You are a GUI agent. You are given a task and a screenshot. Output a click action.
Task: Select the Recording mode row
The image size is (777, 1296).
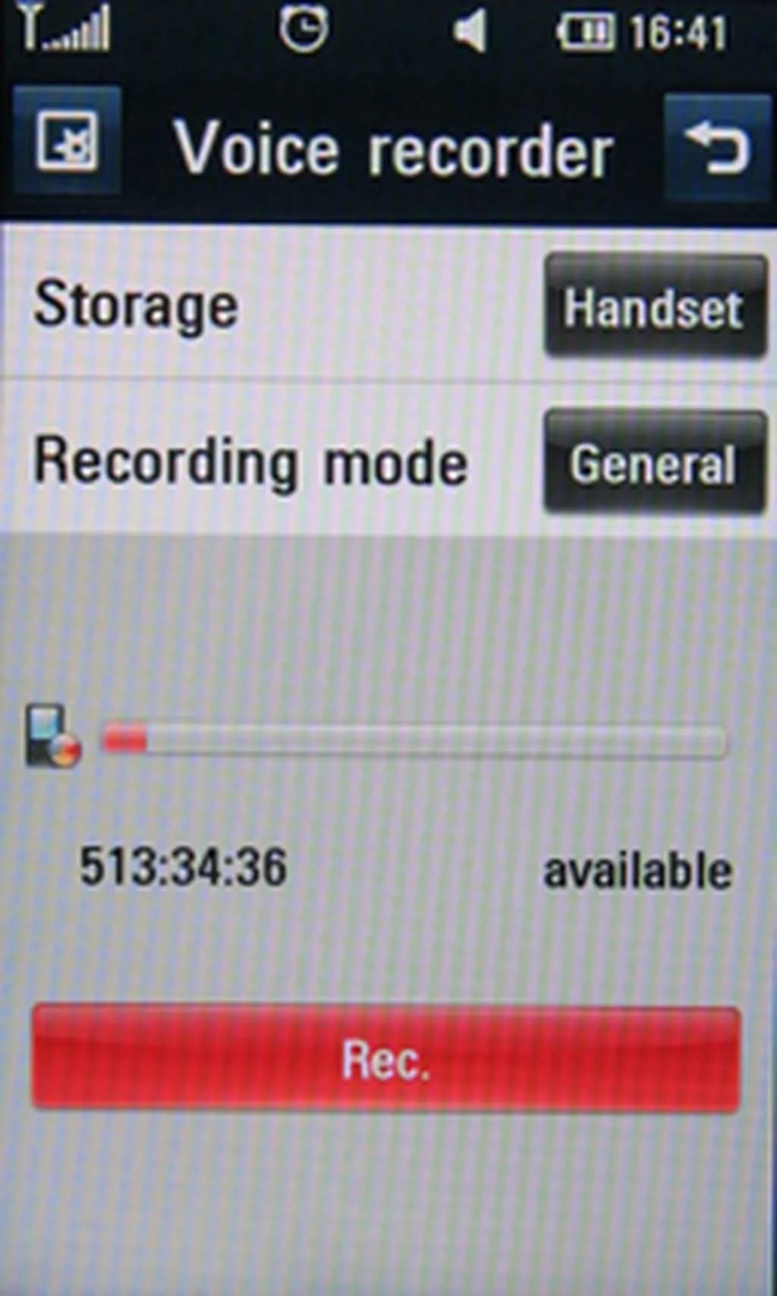pos(388,459)
